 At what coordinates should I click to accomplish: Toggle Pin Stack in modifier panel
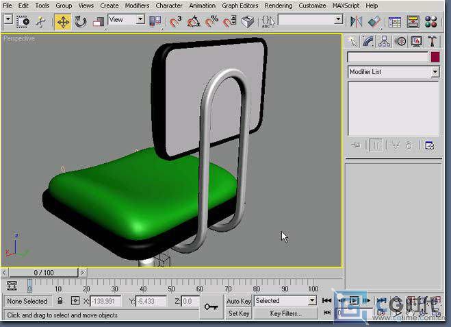tap(356, 145)
